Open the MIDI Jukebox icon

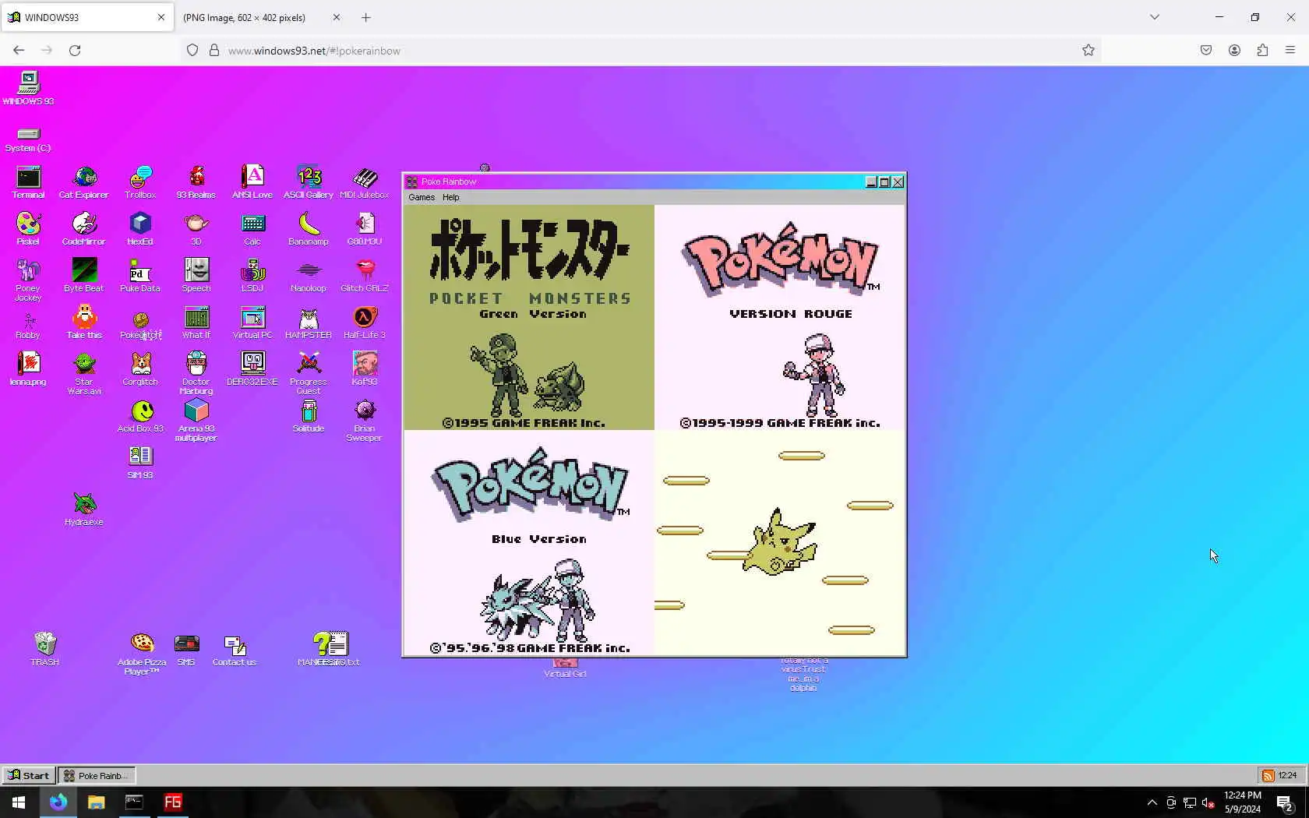(365, 182)
